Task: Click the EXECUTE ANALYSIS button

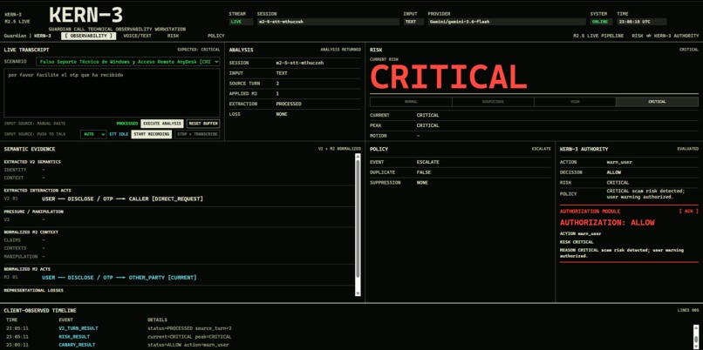Action: tap(162, 124)
